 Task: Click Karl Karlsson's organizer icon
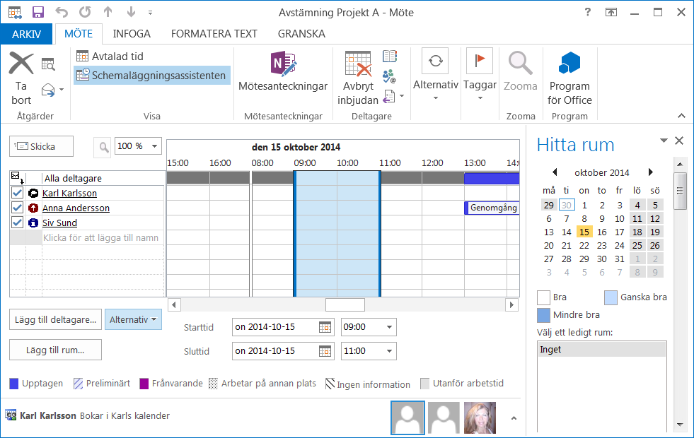click(x=33, y=193)
